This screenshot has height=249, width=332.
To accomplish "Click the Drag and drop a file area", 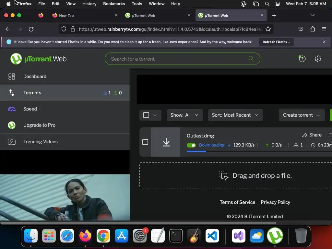I will click(235, 175).
